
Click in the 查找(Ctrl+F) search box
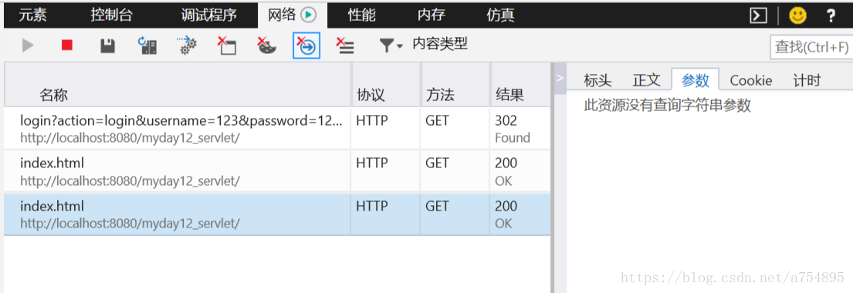click(811, 47)
